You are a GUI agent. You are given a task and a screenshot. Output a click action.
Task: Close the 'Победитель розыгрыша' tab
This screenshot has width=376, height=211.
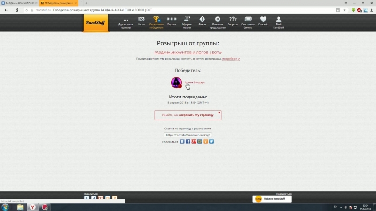click(x=76, y=3)
